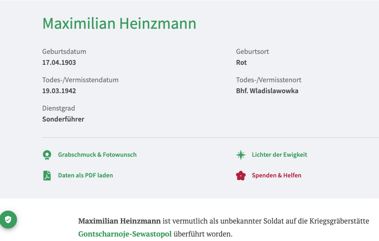Download data via Daten als PDF laden
379x241 pixels.
(x=85, y=175)
